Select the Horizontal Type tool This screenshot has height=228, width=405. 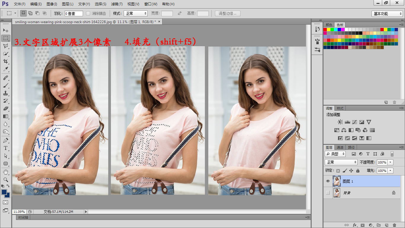(x=6, y=148)
